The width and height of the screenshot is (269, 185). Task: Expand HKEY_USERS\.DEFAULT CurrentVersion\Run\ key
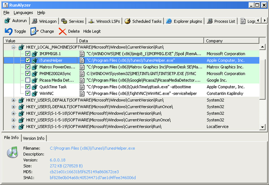pos(13,100)
